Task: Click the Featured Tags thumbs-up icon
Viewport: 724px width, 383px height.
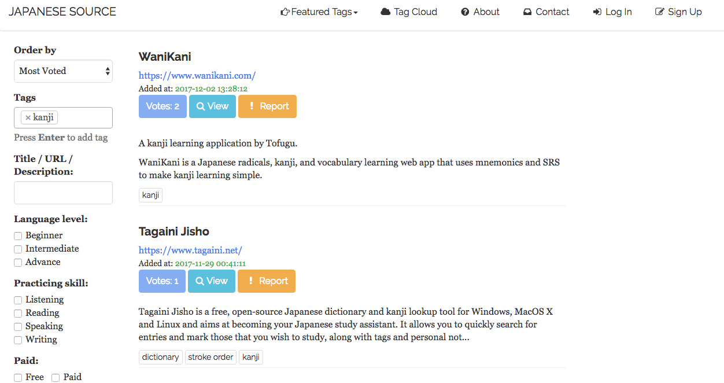Action: [285, 12]
